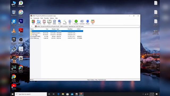Open the Commands menu
This screenshot has height=96, width=170.
coord(36,18)
